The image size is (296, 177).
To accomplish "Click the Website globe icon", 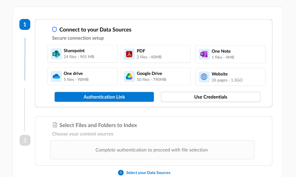I will 204,77.
